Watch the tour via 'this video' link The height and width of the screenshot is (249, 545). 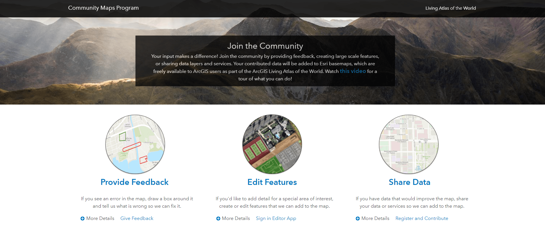pyautogui.click(x=353, y=71)
